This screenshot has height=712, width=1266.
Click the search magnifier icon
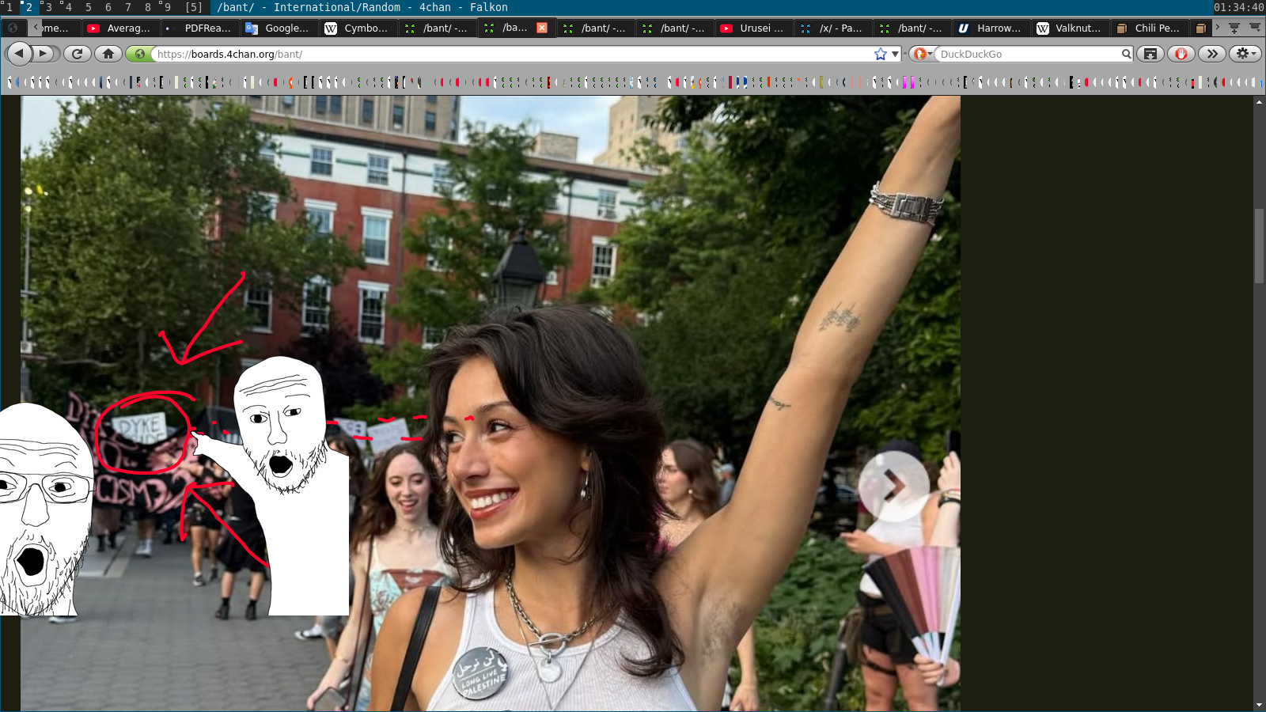point(1126,54)
